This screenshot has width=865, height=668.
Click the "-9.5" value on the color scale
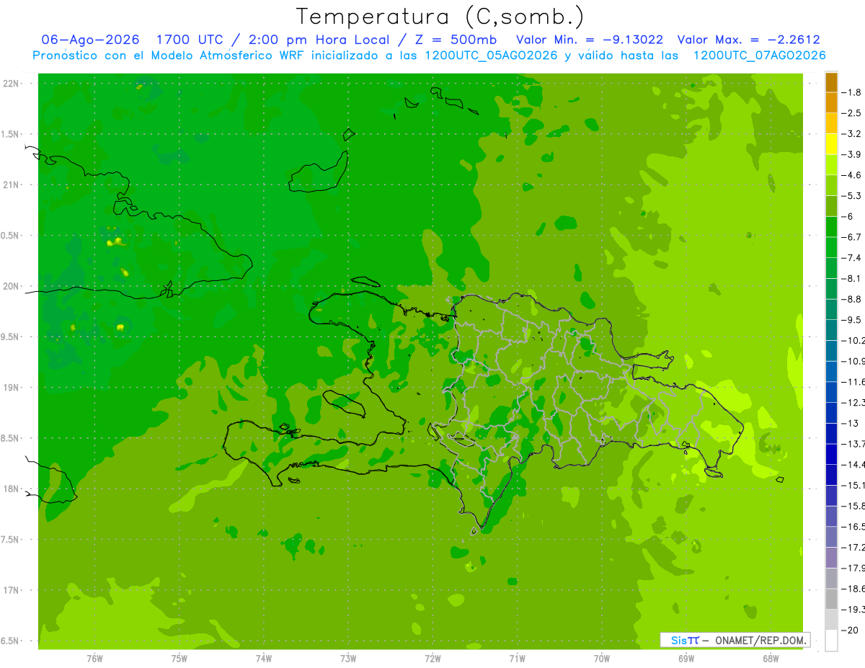[x=852, y=319]
